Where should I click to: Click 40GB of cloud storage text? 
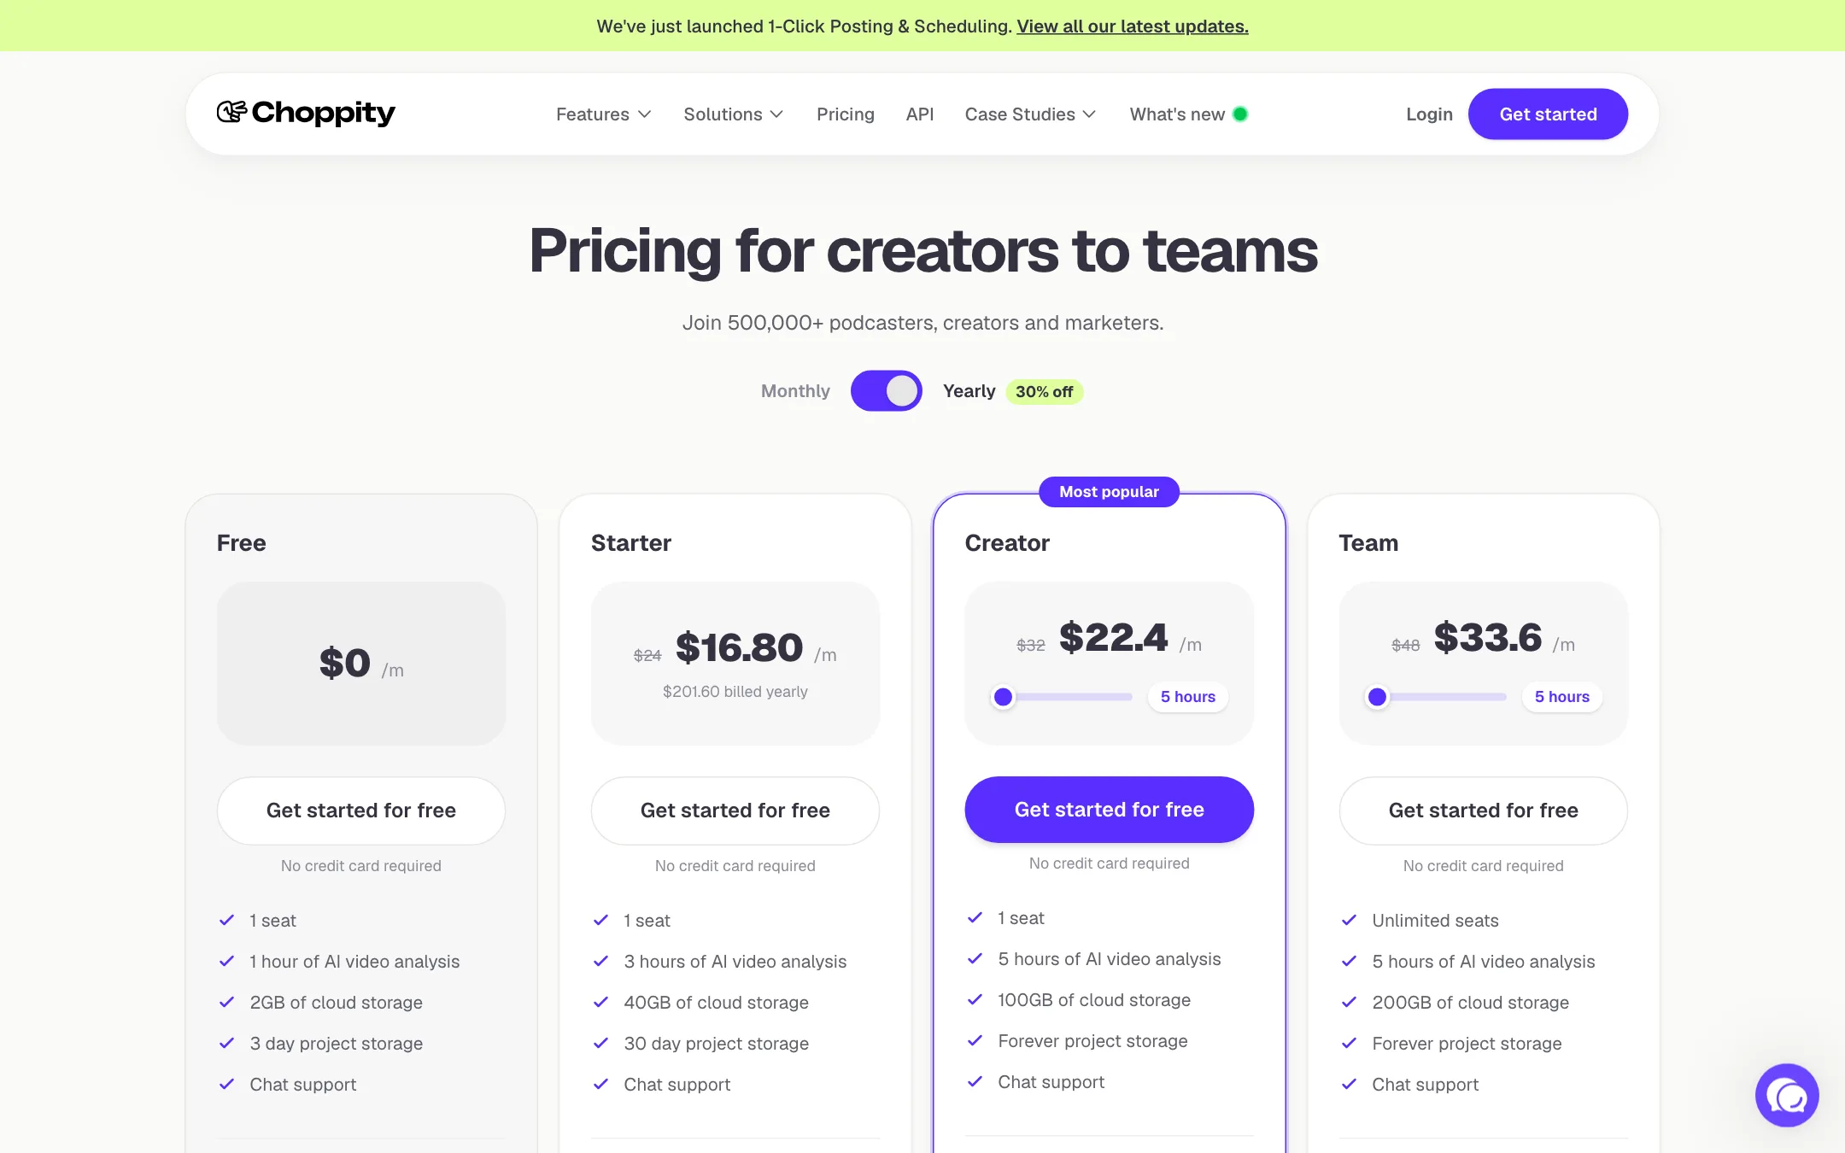pyautogui.click(x=716, y=1003)
